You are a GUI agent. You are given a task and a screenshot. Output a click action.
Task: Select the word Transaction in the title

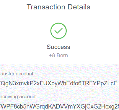46,7
